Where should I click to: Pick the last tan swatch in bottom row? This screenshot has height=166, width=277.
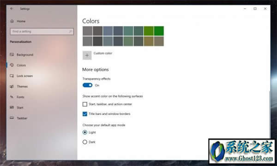159,41
